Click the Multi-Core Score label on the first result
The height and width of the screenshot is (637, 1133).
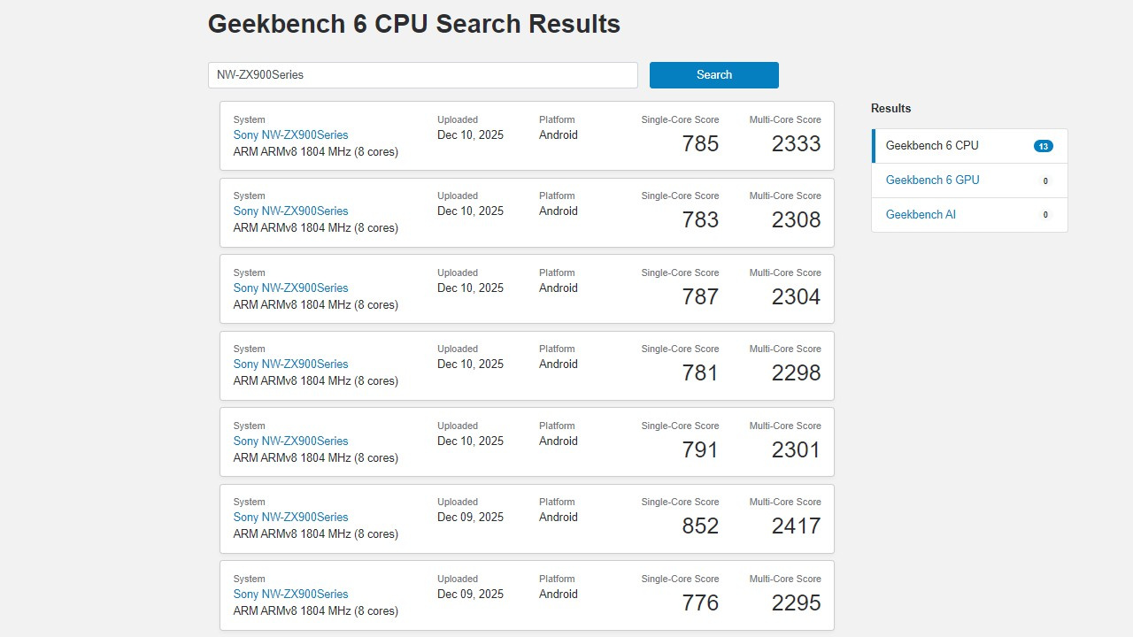784,119
